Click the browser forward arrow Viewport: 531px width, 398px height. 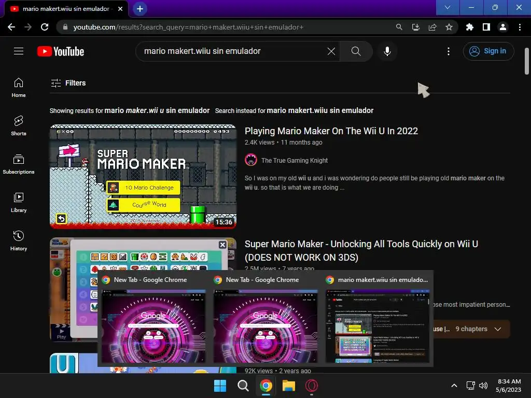click(x=28, y=27)
